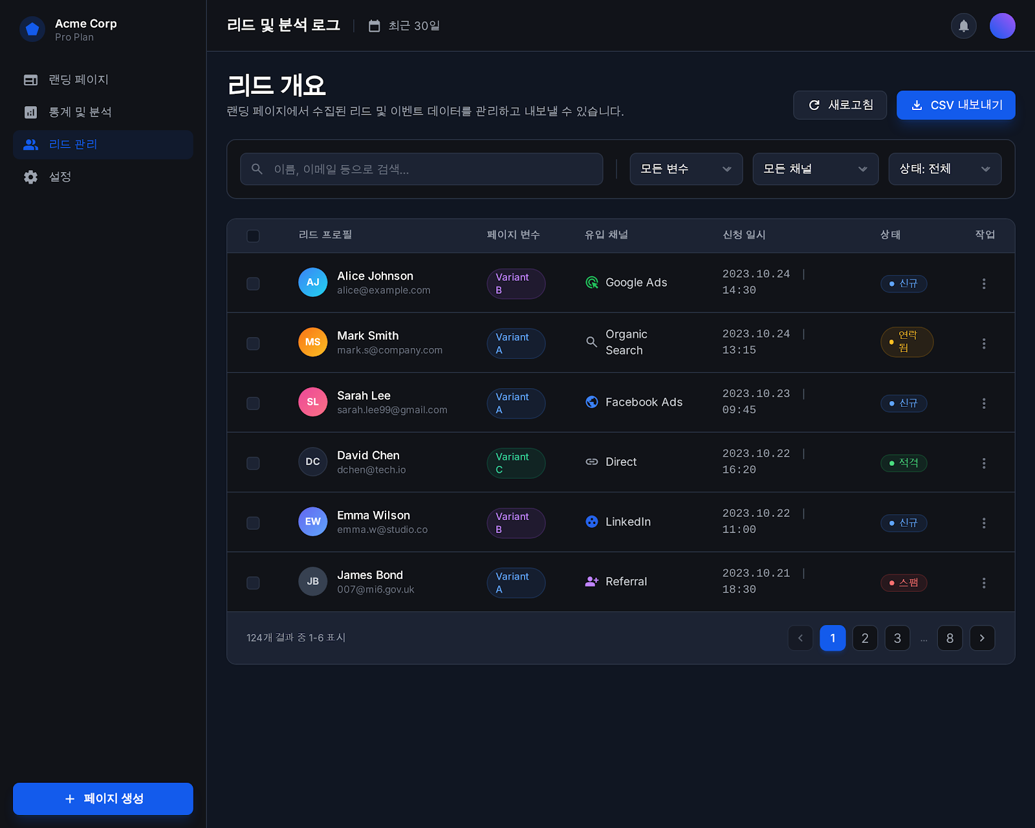Expand the 상태: 전체 status dropdown

[944, 169]
